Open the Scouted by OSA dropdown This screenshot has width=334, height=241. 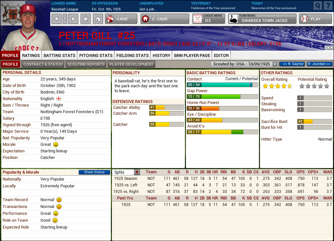(274, 64)
